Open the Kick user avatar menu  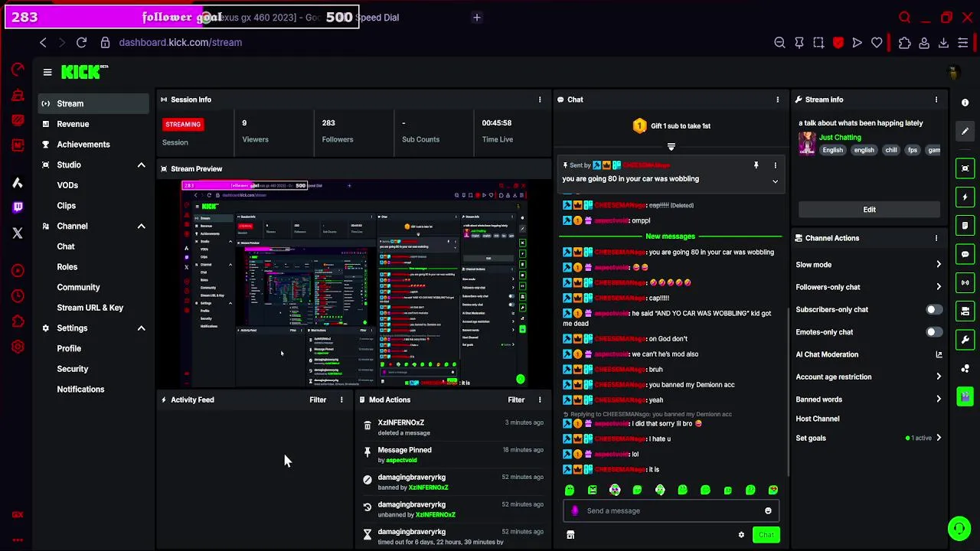click(953, 73)
